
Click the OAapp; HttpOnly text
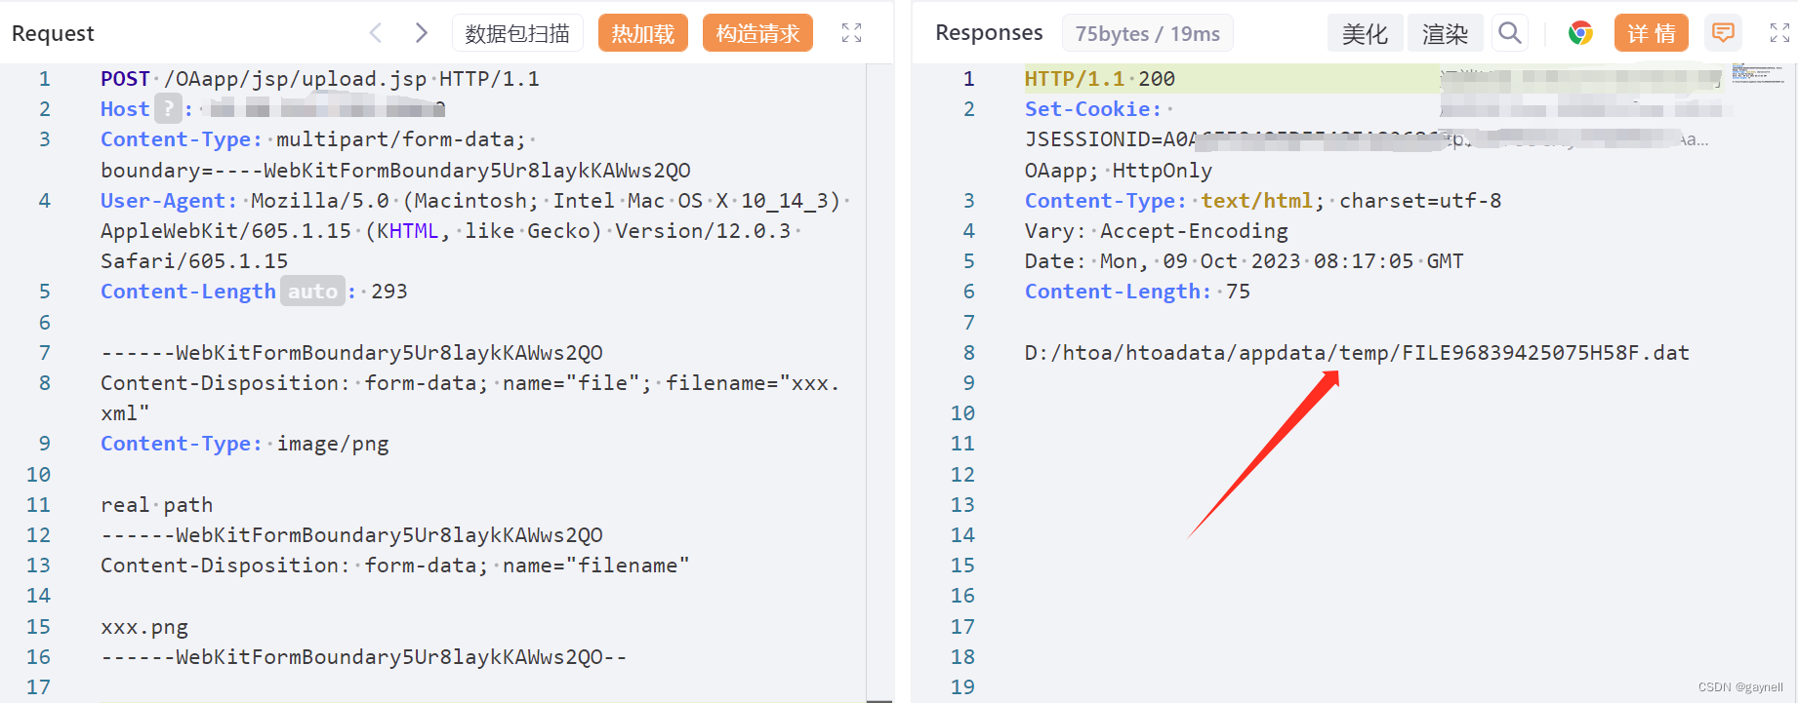[1119, 171]
